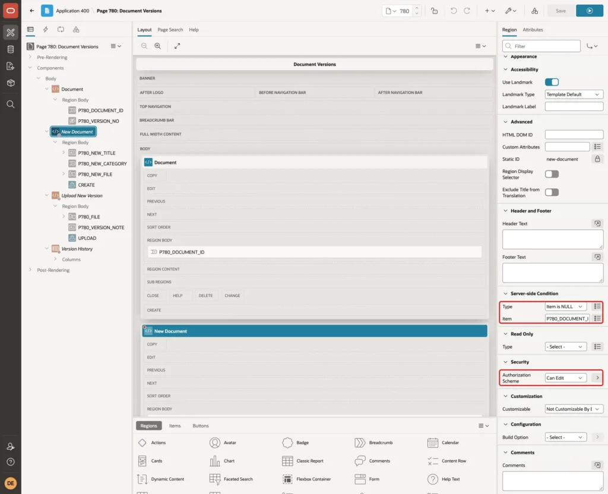Redo the last change
The width and height of the screenshot is (608, 494).
(x=467, y=11)
